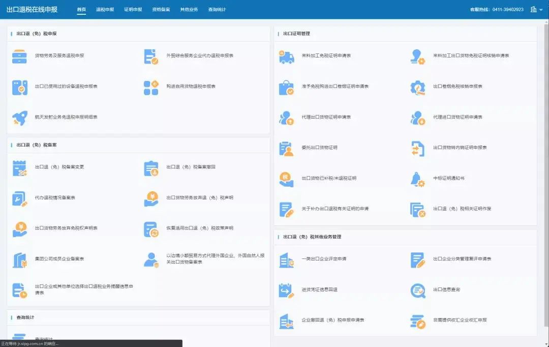Click magnifier icon for 出口信息查询

[417, 291]
